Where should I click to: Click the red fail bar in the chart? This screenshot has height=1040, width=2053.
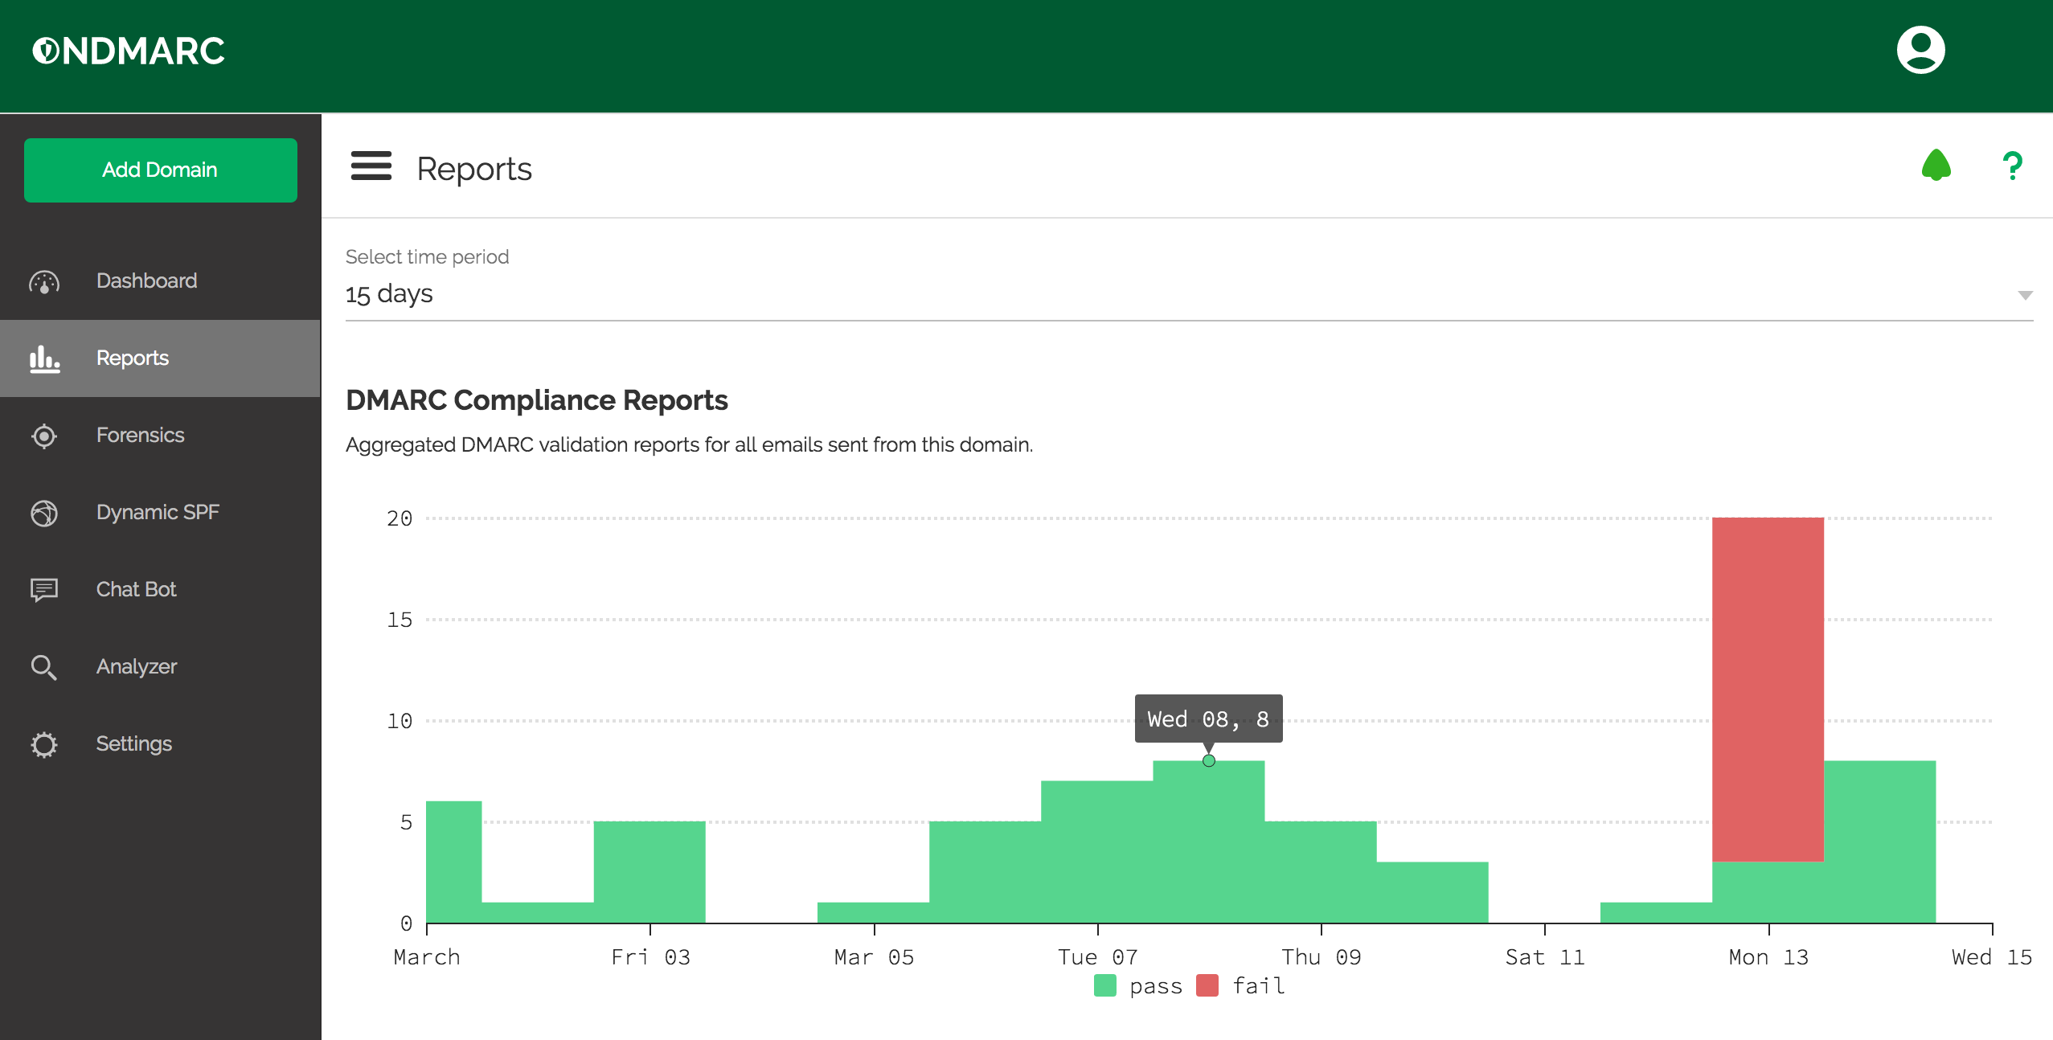click(x=1768, y=690)
